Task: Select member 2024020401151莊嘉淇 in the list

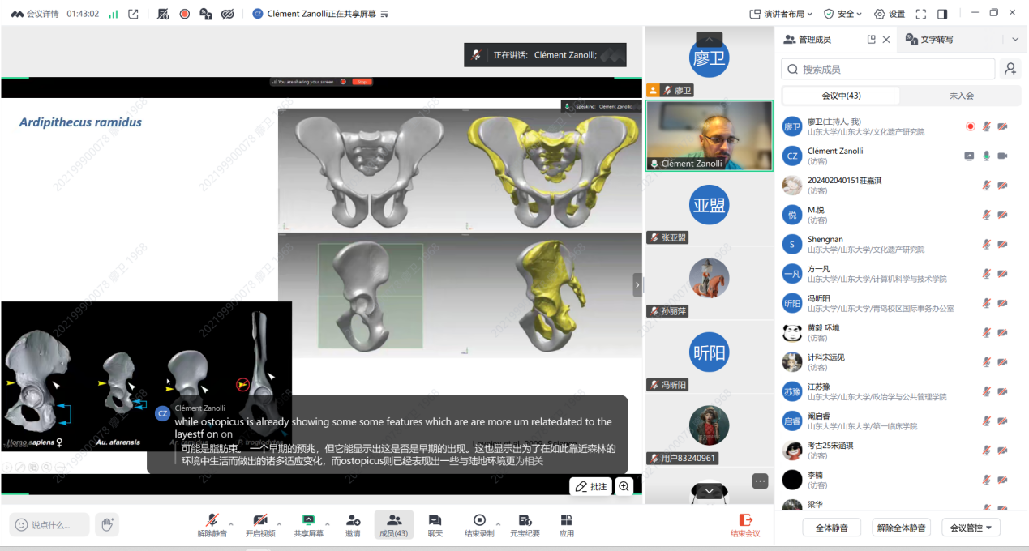Action: [901, 185]
